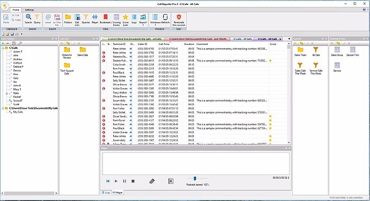Open the quick access toolbar dropdown arrow
This screenshot has width=370, height=201.
tap(22, 34)
